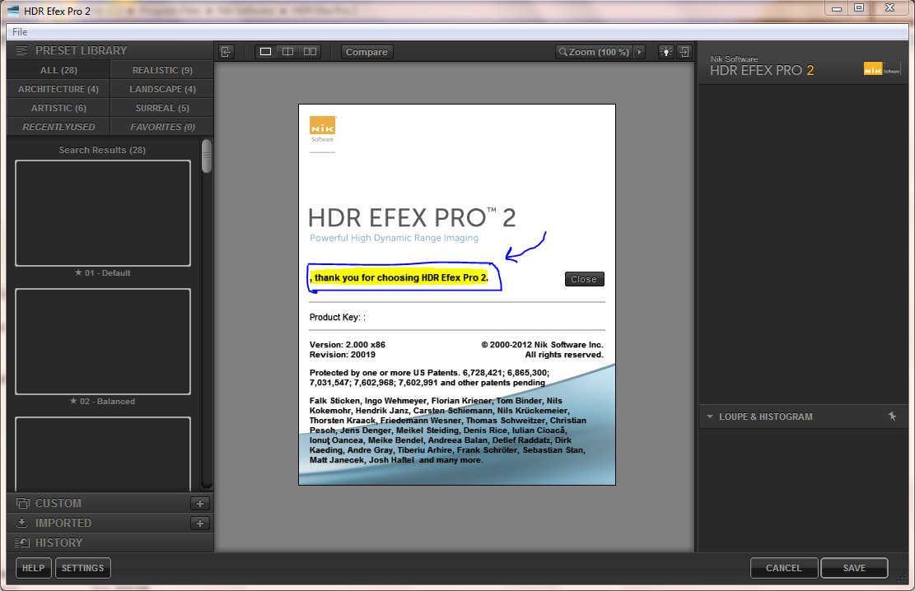Click the Nik Software logo in header
Viewport: 915px width, 591px height.
pos(882,69)
